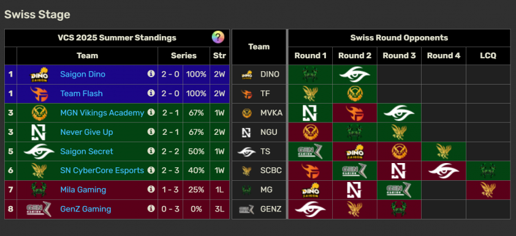Screen dimensions: 516x236
Task: Open info icon for GenZ Gaming
Action: pos(151,208)
